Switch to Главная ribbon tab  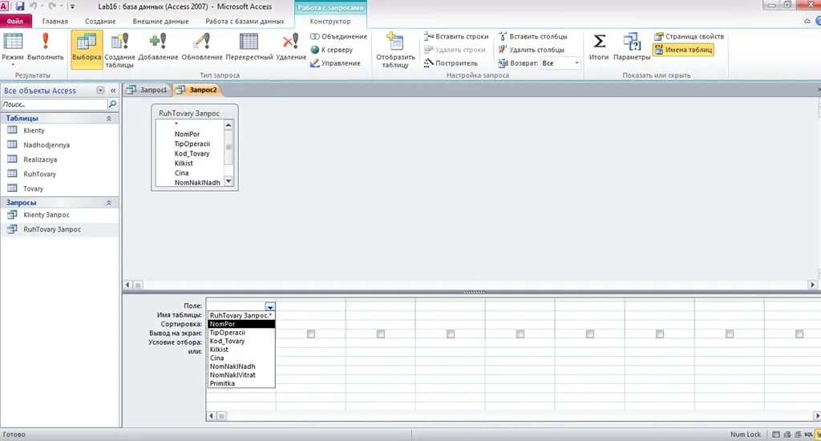(55, 21)
